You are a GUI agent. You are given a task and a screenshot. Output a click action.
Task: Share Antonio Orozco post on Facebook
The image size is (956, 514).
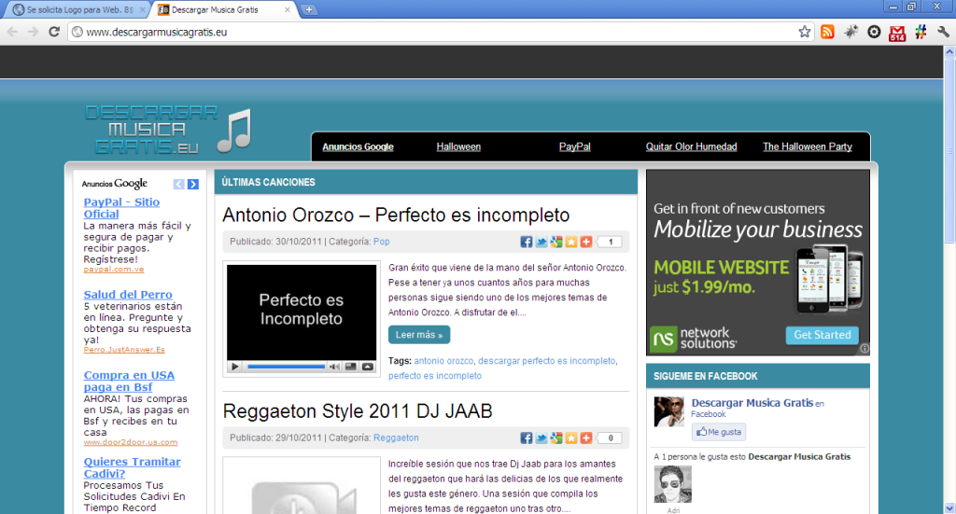pyautogui.click(x=527, y=243)
